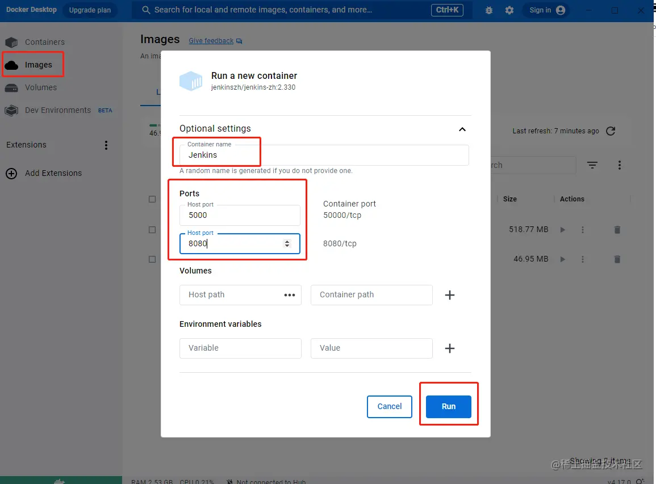Click the Images cloud icon

tap(11, 65)
